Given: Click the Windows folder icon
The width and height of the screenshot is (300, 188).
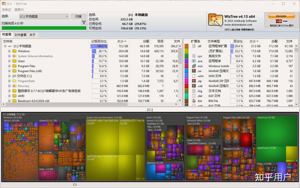Looking at the screenshot, I should (14, 51).
